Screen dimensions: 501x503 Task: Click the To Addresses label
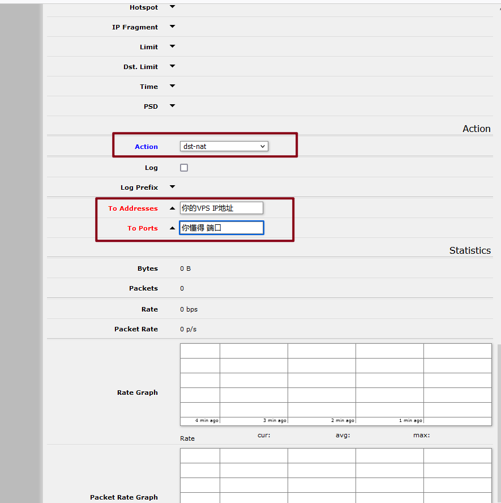(x=133, y=208)
